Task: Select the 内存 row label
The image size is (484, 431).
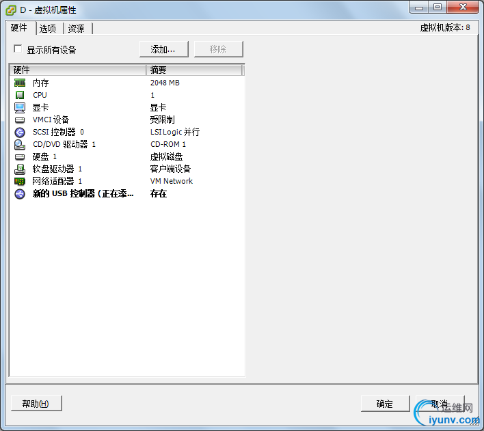Action: (41, 83)
